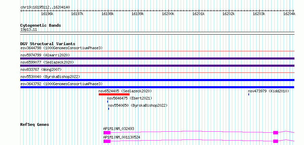Image resolution: width=304 pixels, height=145 pixels.
Task: Click the right arrowhead of the ruler
Action: [293, 11]
